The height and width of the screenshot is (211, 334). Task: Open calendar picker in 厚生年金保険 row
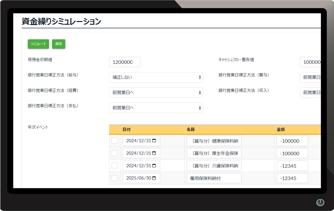[x=154, y=153]
